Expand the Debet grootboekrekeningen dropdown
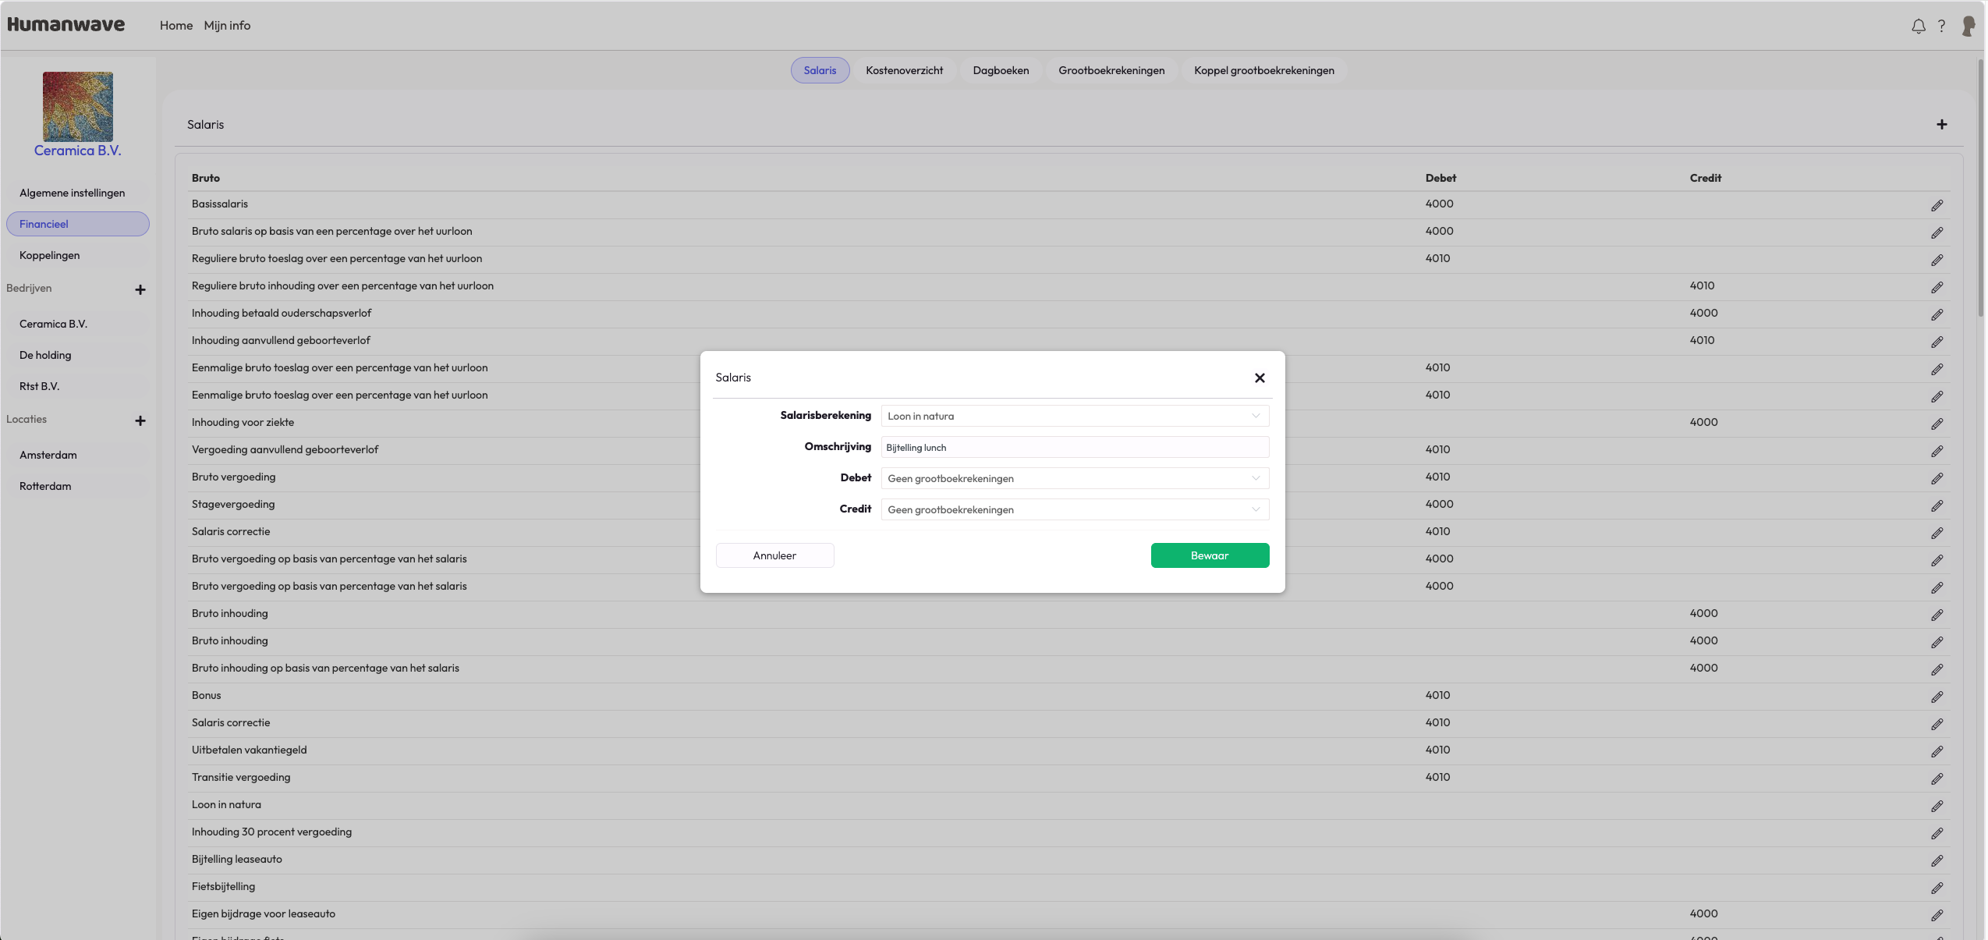The height and width of the screenshot is (940, 1988). point(1074,478)
